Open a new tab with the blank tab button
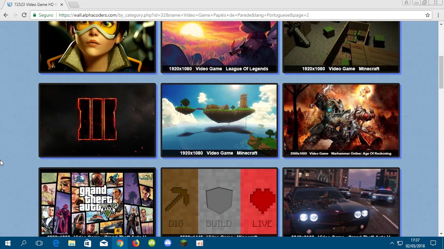 tap(74, 5)
